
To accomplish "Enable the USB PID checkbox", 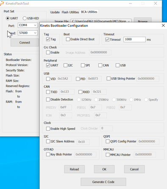I will click(78, 79).
